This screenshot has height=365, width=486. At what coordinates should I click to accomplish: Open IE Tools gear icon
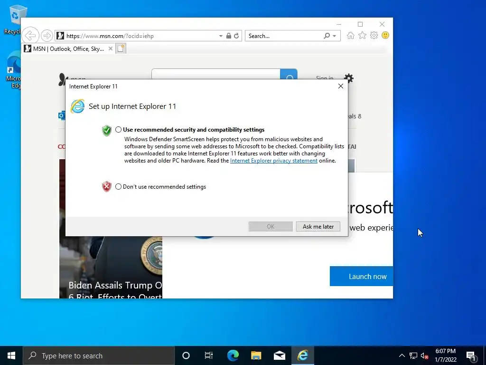tap(374, 35)
